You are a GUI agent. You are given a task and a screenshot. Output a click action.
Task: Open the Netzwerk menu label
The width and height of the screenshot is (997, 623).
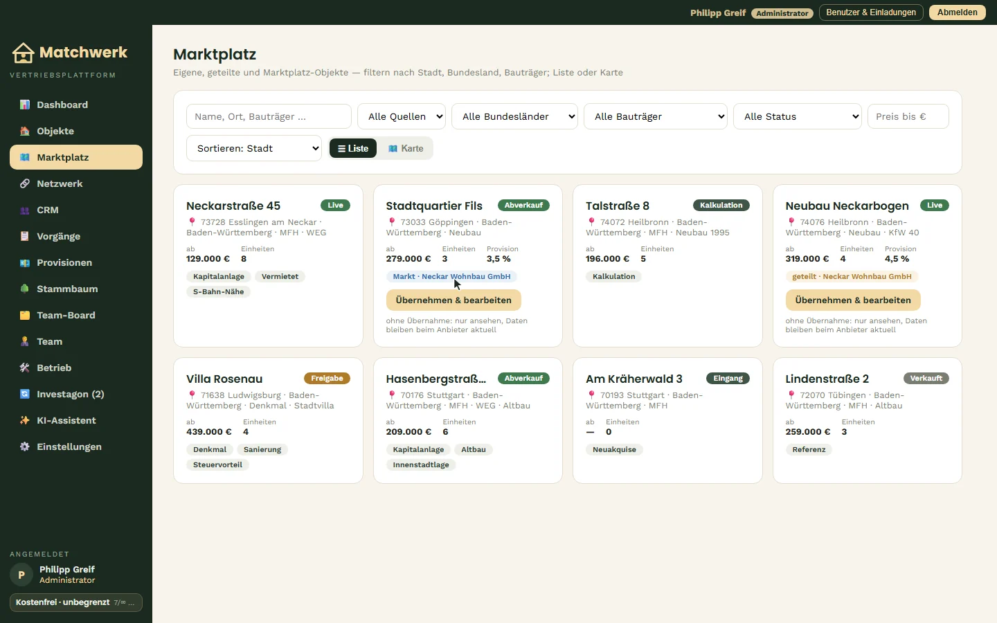tap(60, 183)
